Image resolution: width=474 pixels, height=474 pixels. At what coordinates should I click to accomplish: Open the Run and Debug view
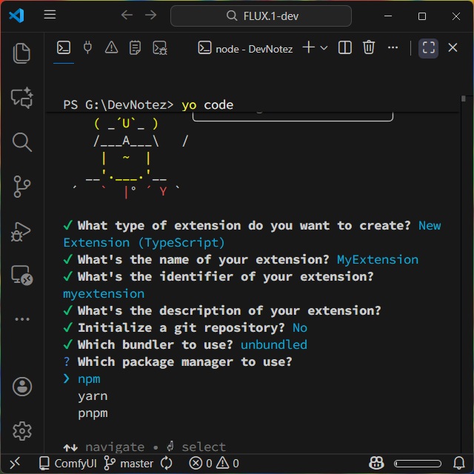(22, 232)
